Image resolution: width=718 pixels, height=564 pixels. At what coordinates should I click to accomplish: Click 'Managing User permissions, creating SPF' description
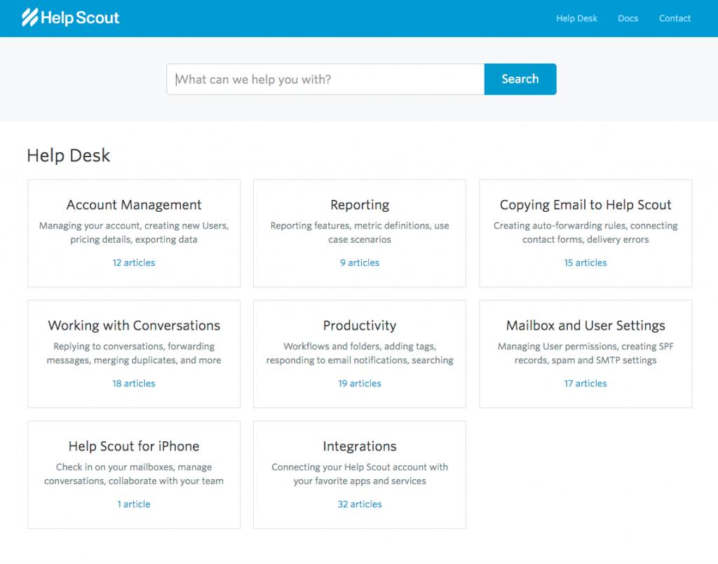tap(585, 354)
